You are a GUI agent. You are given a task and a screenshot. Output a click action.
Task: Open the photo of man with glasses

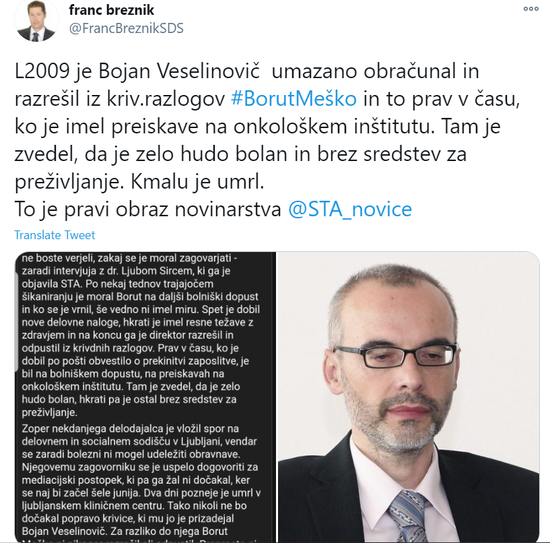[409, 397]
